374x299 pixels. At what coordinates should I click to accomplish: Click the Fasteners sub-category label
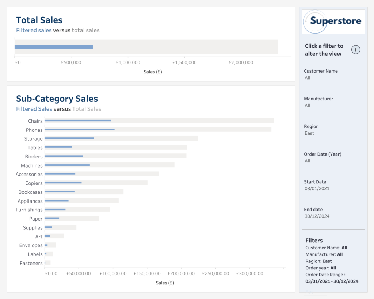31,263
